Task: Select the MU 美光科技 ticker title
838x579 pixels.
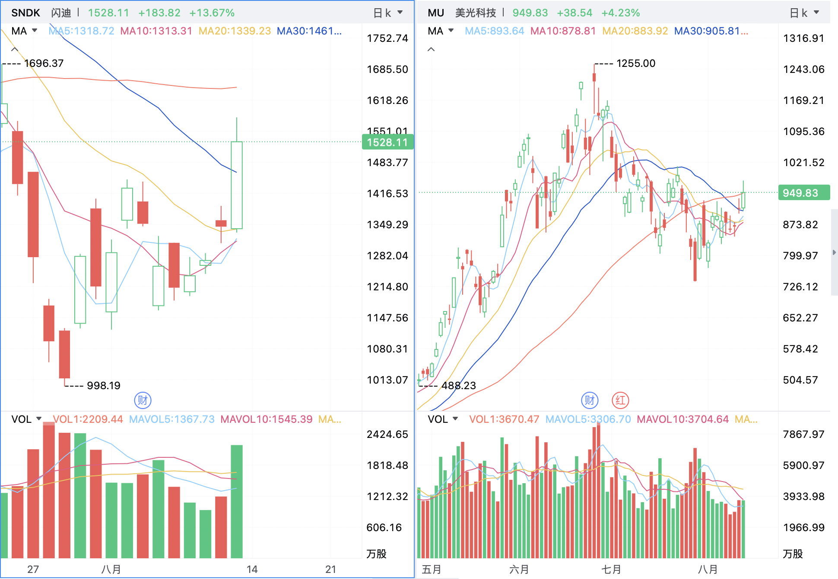Action: tap(462, 13)
